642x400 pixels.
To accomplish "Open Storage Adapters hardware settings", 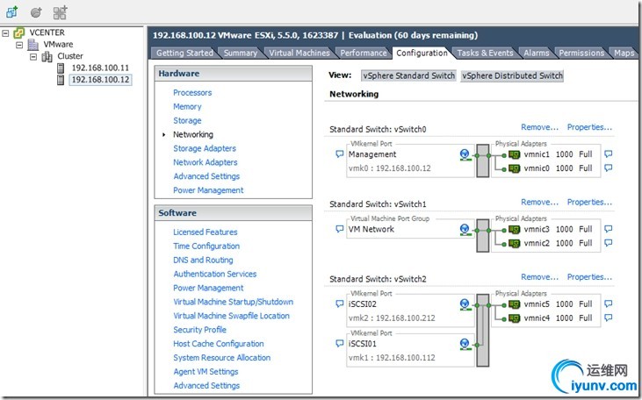I will point(205,148).
